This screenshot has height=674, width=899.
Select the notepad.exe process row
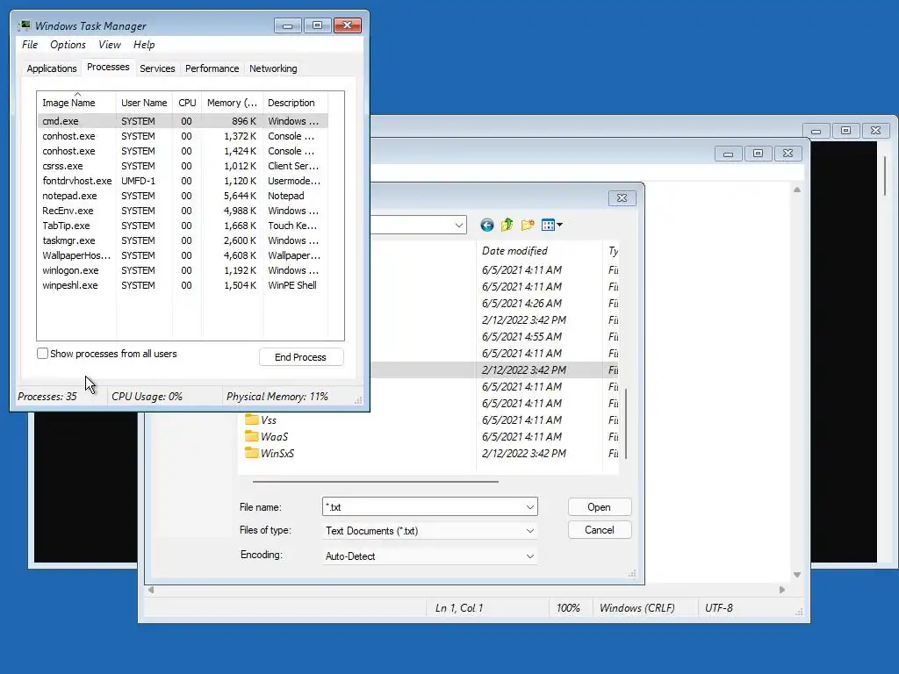(x=183, y=196)
